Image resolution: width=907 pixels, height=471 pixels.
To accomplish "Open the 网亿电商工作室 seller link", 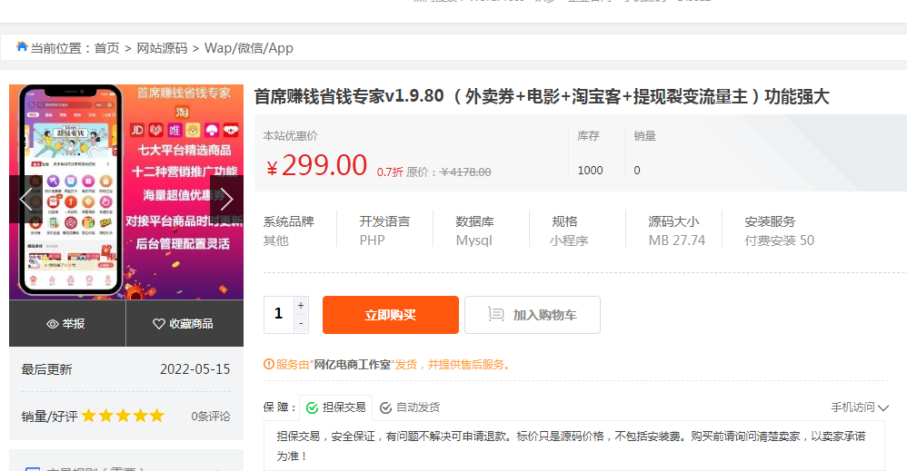I will (x=352, y=365).
